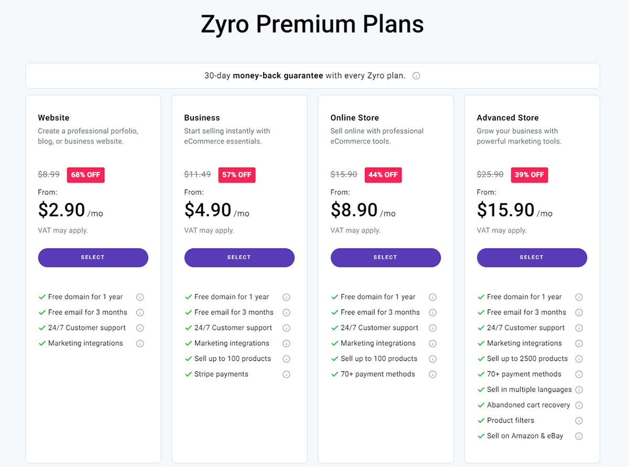Open info for Product filters feature
629x467 pixels.
pyautogui.click(x=579, y=421)
